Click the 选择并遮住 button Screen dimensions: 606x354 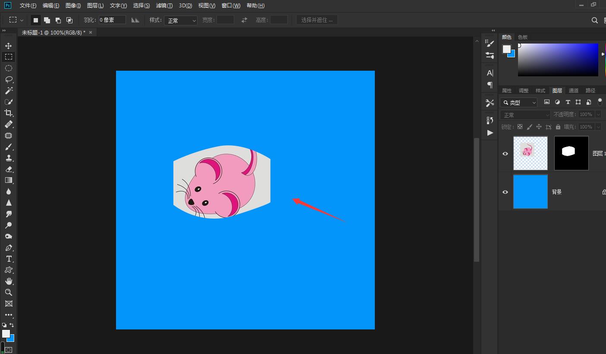coord(317,20)
